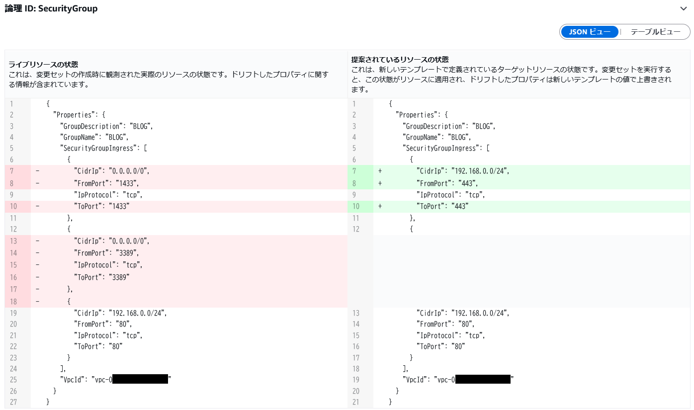Click the minus marker beside ToPort 1433
694x410 pixels.
click(x=38, y=206)
